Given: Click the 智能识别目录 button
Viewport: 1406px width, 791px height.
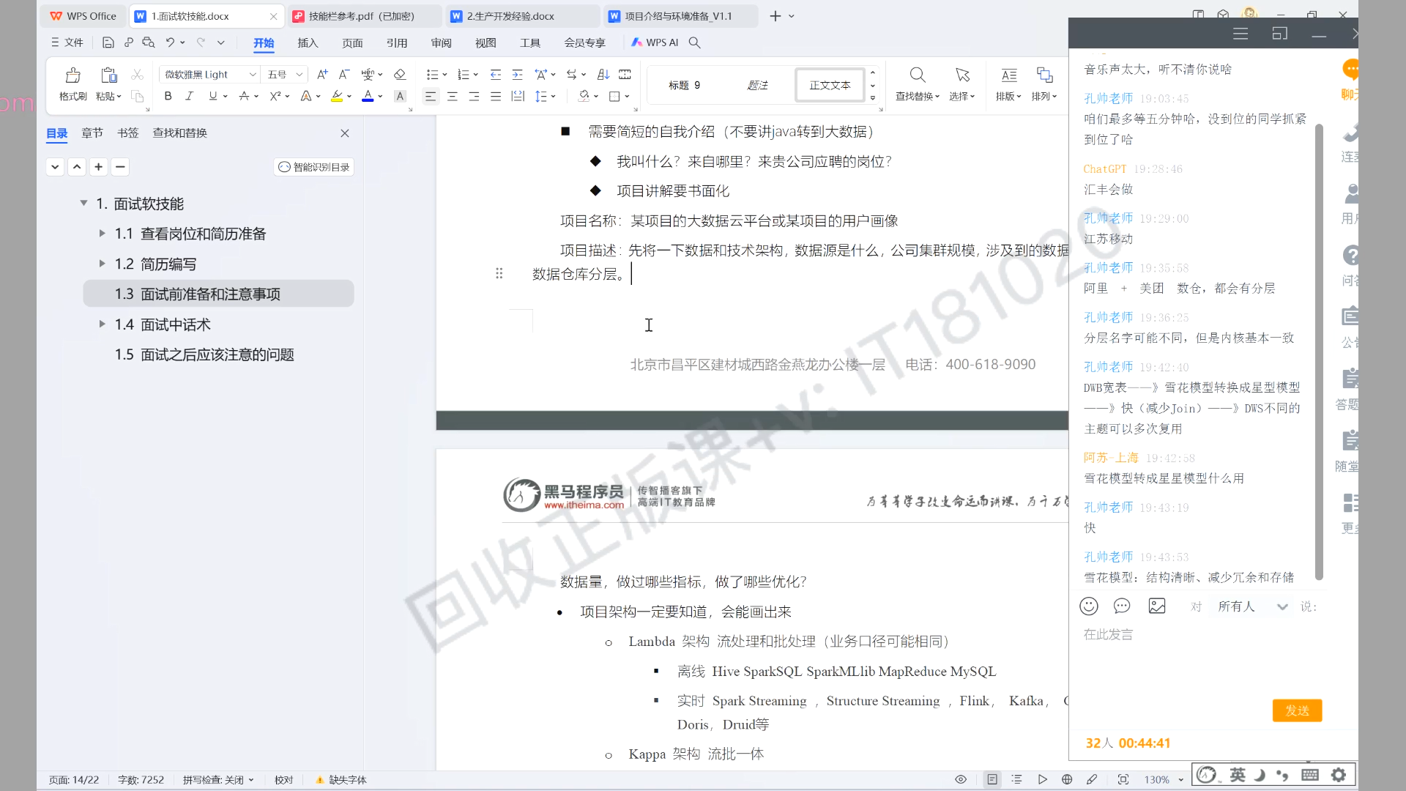Looking at the screenshot, I should click(314, 167).
